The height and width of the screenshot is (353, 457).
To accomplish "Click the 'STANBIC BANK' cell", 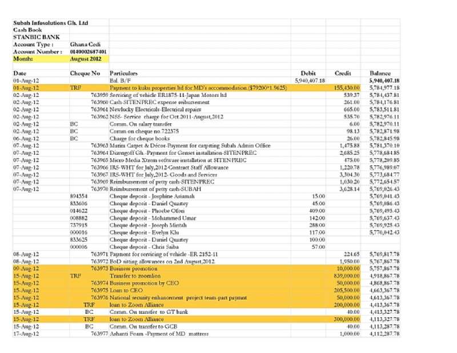I will point(36,37).
